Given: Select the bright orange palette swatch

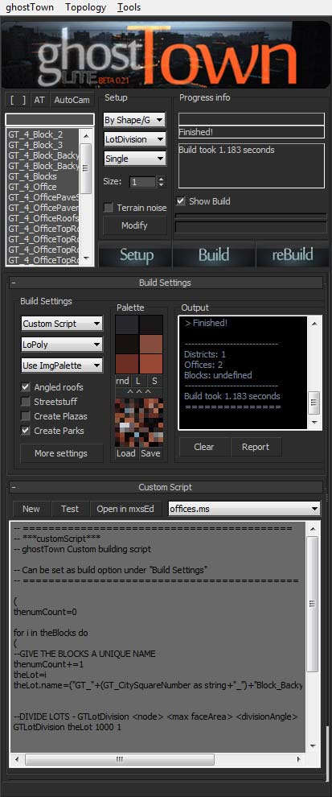Looking at the screenshot, I should pos(151,364).
